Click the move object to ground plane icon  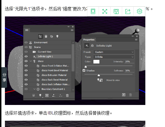54,96
